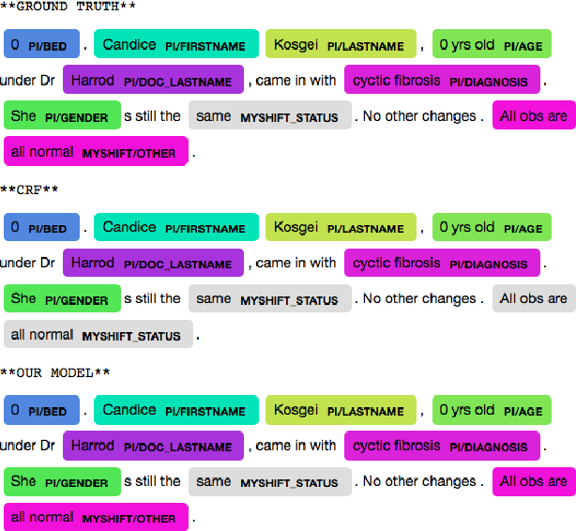Click cyctic fibrosis PI/DIAGNOSIS tag in Our Model

(x=442, y=447)
